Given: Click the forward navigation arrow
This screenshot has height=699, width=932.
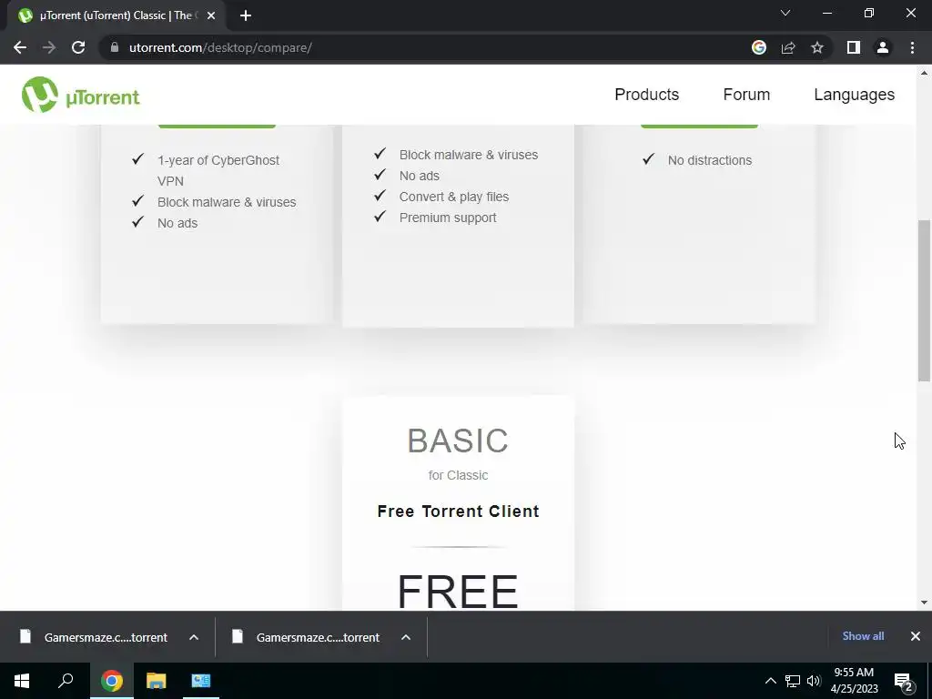Looking at the screenshot, I should 49,47.
